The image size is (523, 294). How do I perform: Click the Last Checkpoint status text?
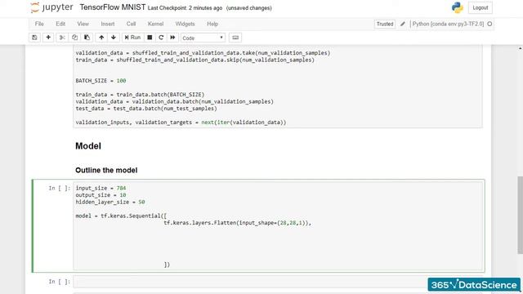pos(185,8)
